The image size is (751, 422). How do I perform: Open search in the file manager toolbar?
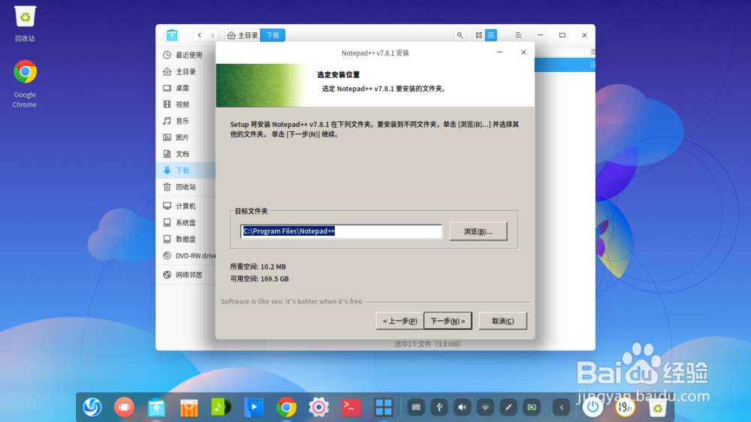tap(460, 35)
